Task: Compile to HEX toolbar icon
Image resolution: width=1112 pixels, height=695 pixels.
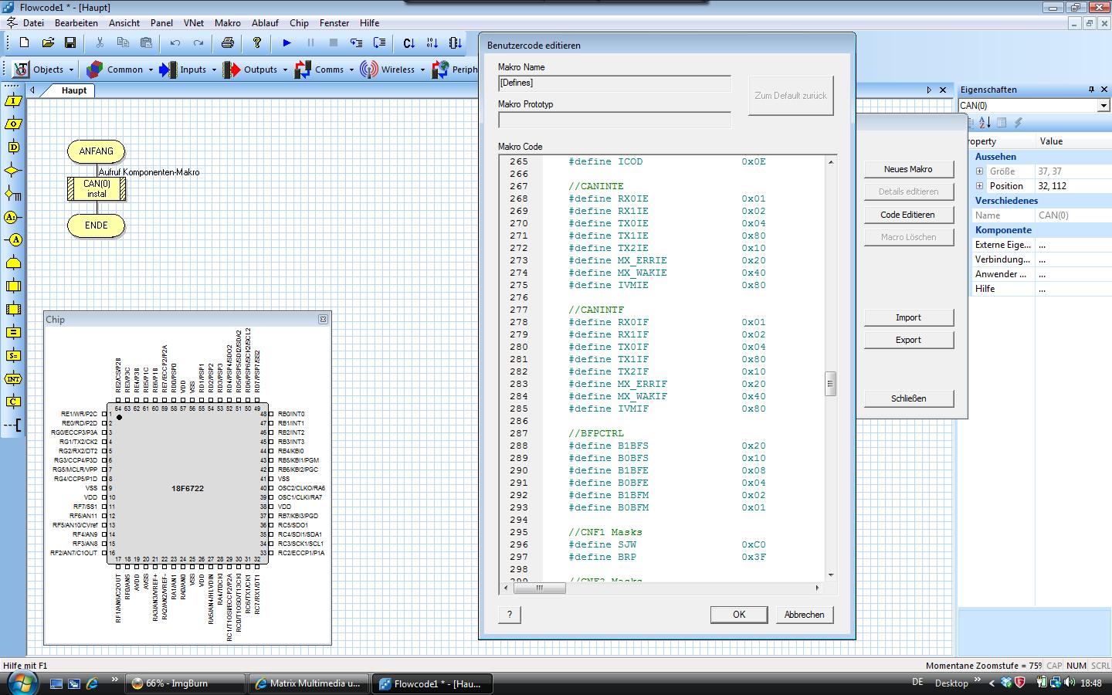Action: tap(432, 42)
